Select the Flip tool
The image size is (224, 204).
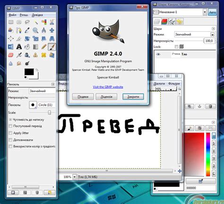[11, 47]
